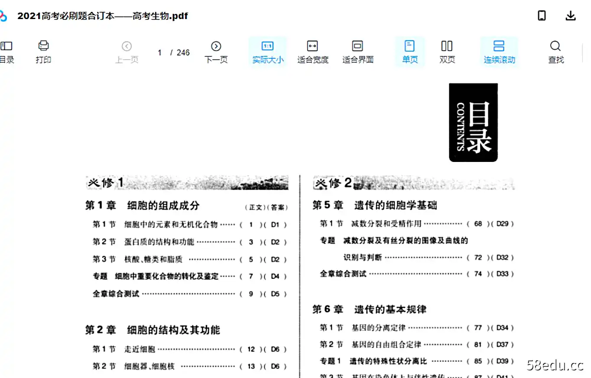This screenshot has height=378, width=591.
Task: Open the 目录 (contents) sidebar
Action: tap(6, 52)
